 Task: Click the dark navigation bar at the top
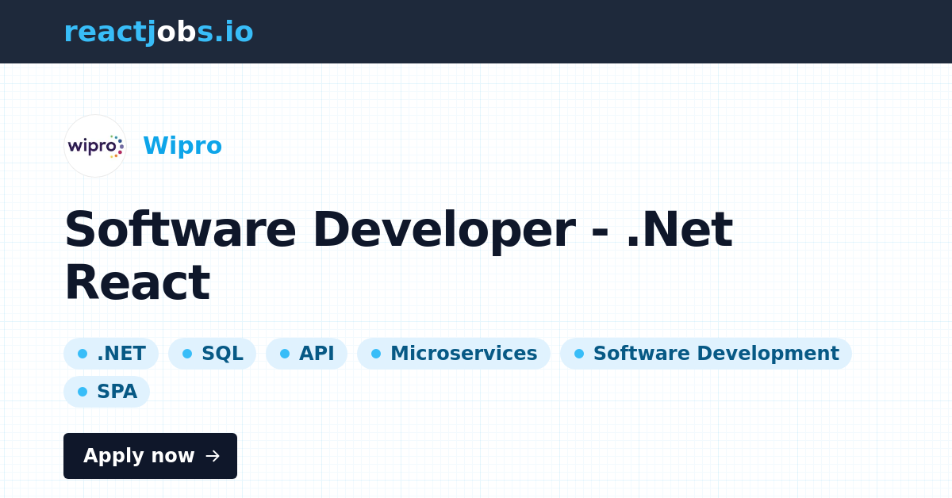pos(555,32)
